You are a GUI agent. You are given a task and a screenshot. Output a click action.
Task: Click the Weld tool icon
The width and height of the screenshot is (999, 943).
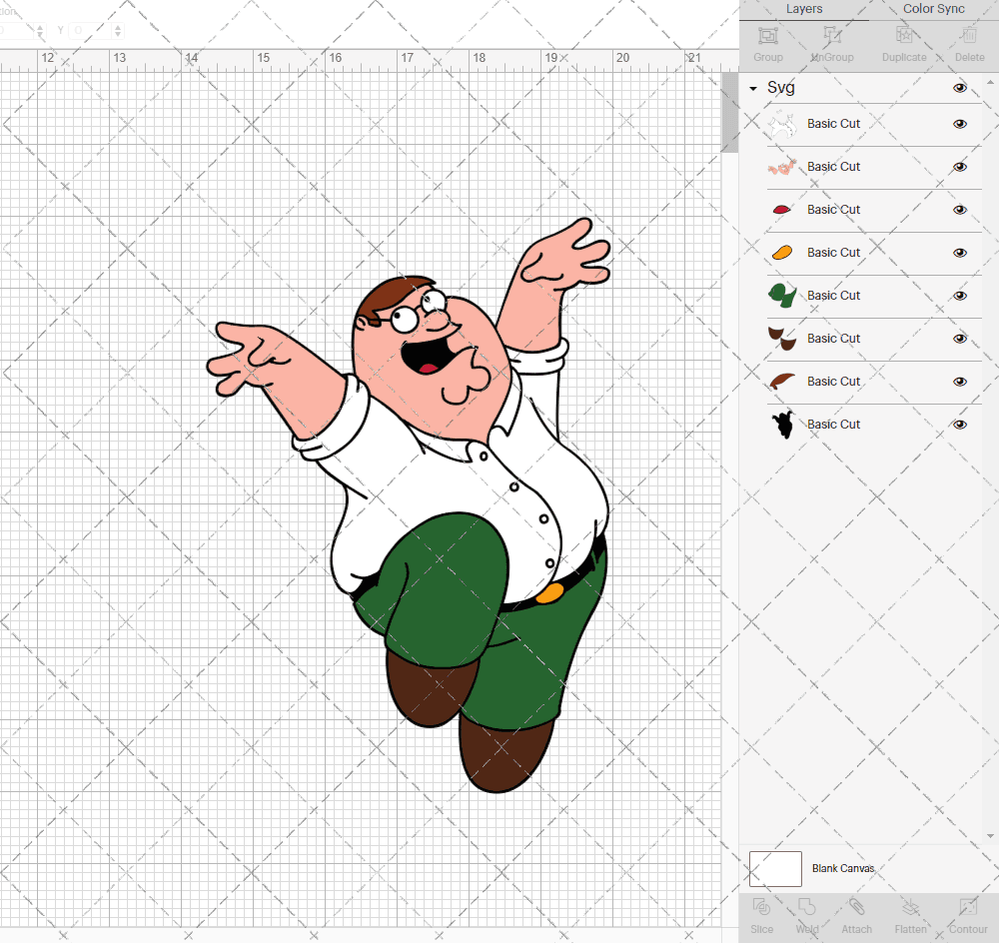point(806,907)
